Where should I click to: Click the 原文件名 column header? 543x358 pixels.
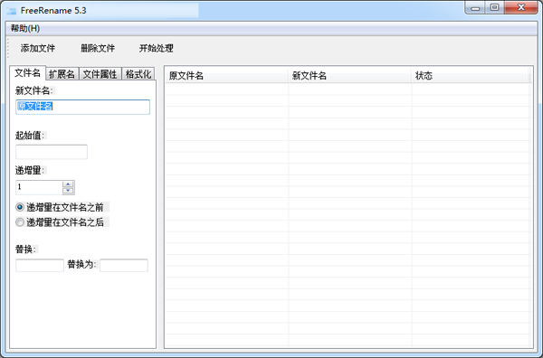[227, 75]
